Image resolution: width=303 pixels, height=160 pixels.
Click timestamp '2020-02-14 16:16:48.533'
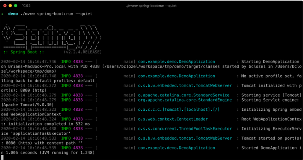[x=29, y=138]
